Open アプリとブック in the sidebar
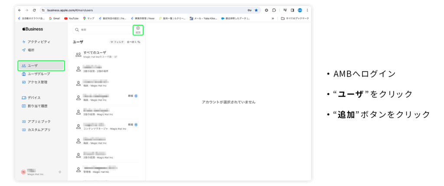The image size is (444, 186). click(x=39, y=122)
